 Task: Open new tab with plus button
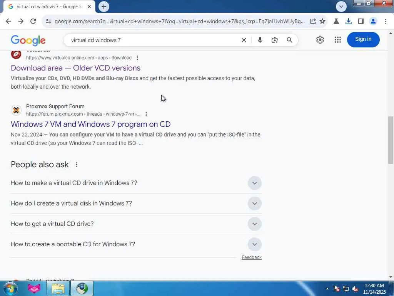(x=104, y=7)
